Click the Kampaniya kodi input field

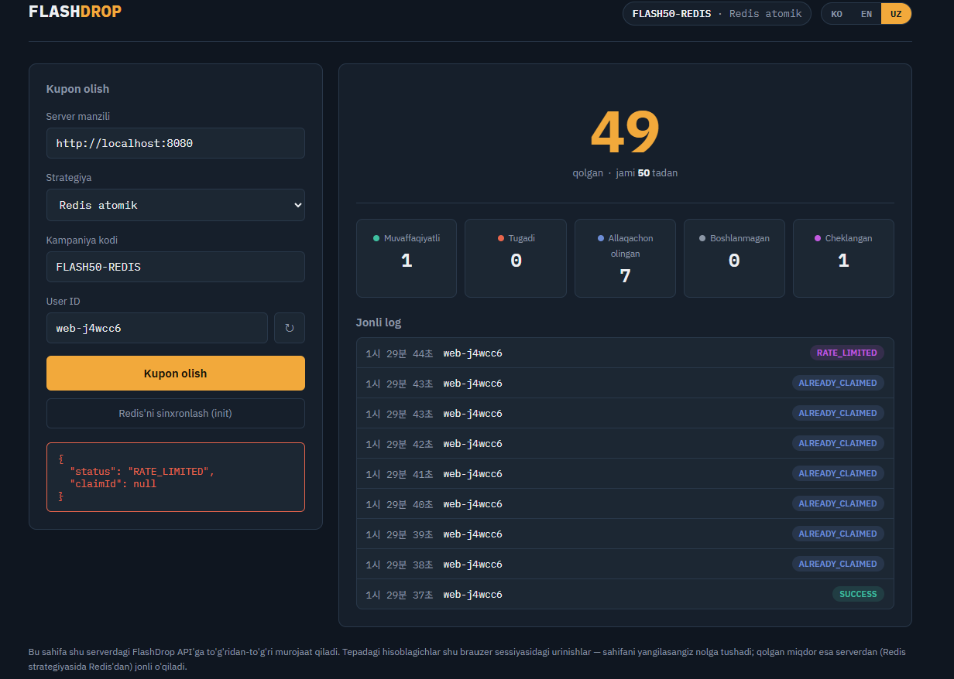click(x=176, y=267)
